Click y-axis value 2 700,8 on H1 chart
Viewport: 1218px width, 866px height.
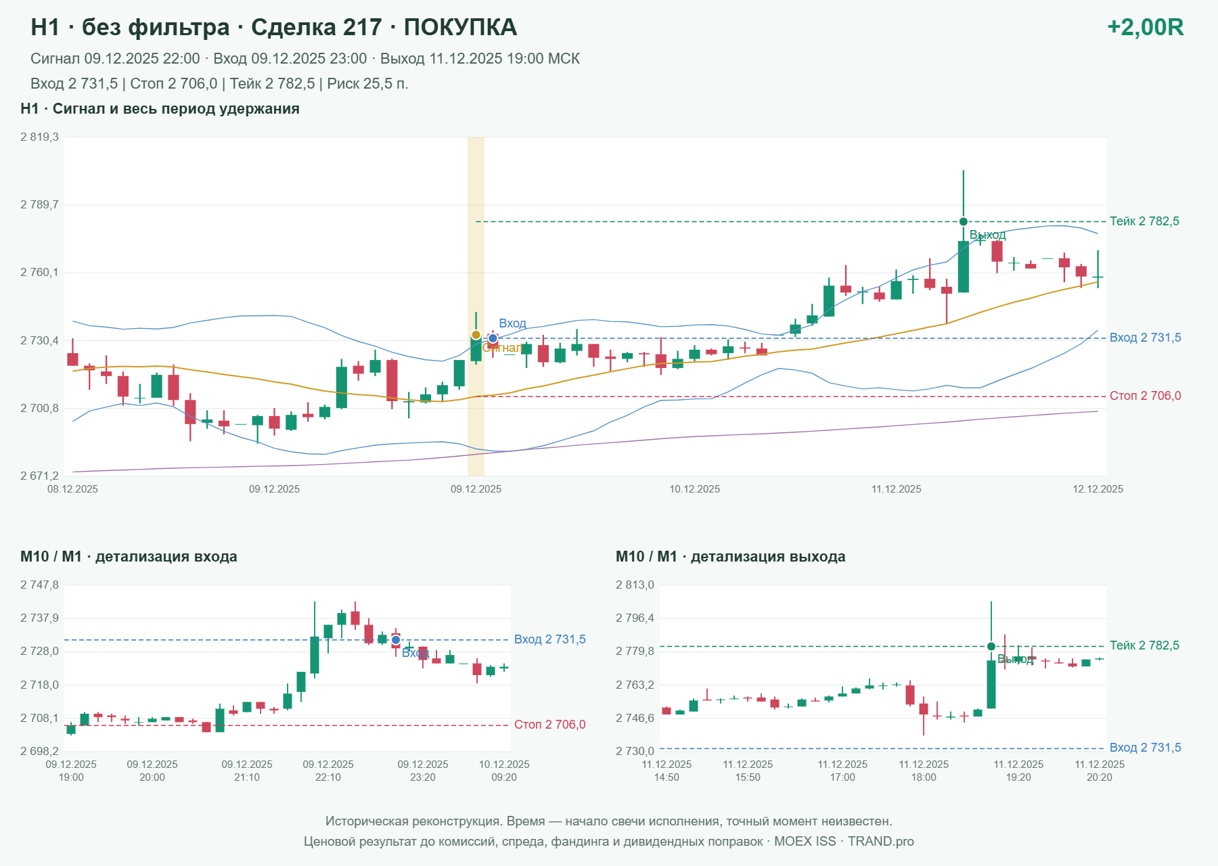(39, 408)
